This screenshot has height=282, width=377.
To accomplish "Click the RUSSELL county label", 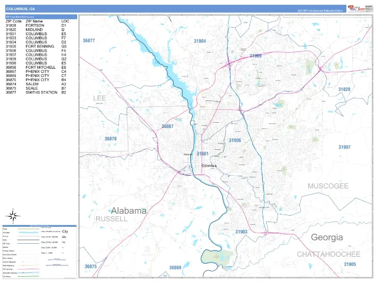I will (x=111, y=219).
